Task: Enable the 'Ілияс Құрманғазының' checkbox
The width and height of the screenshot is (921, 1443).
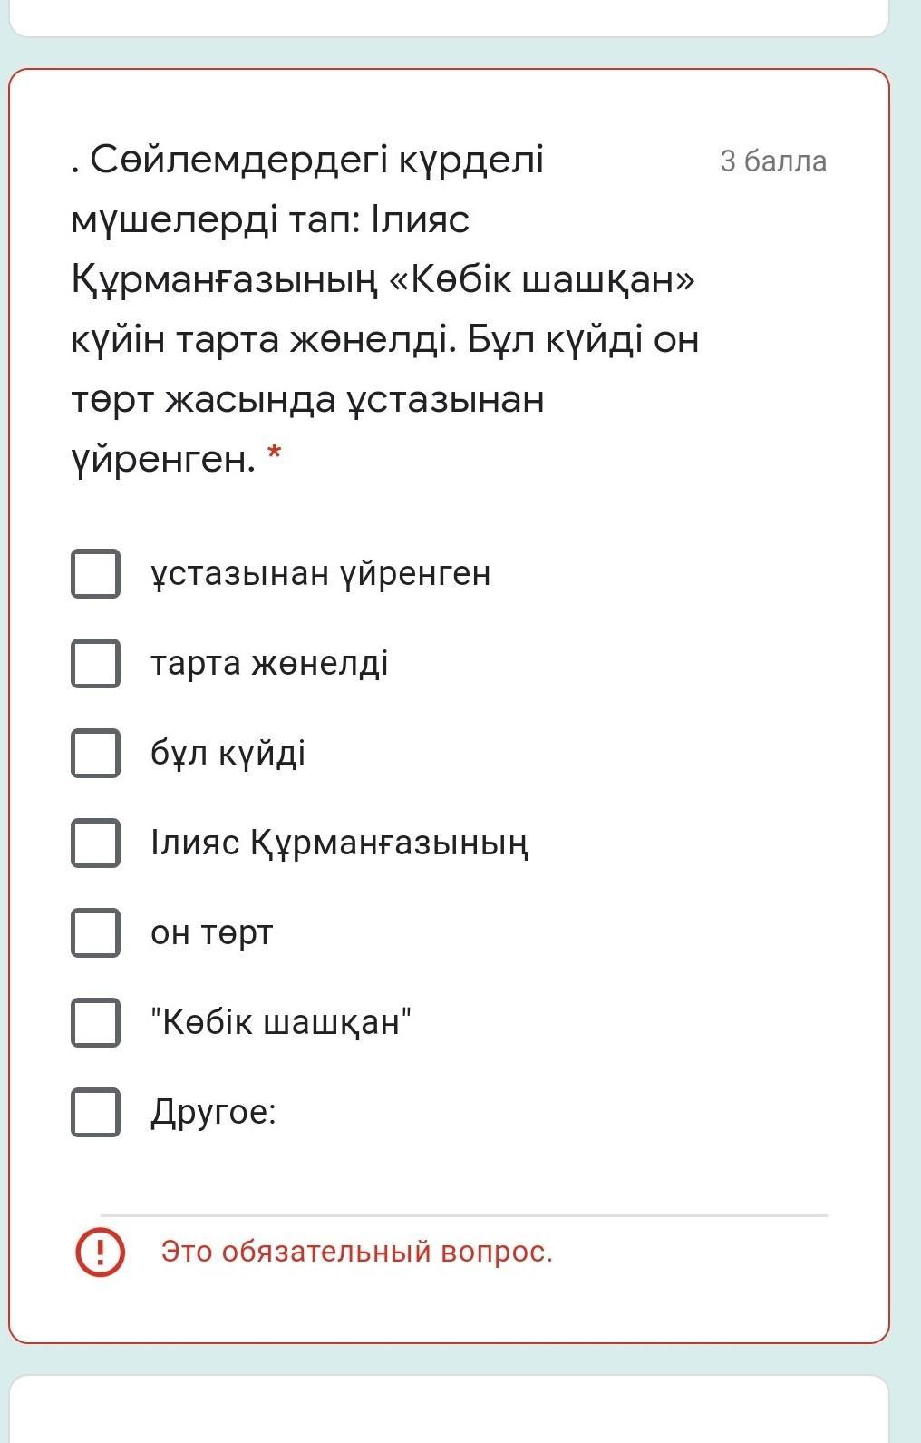Action: tap(95, 843)
